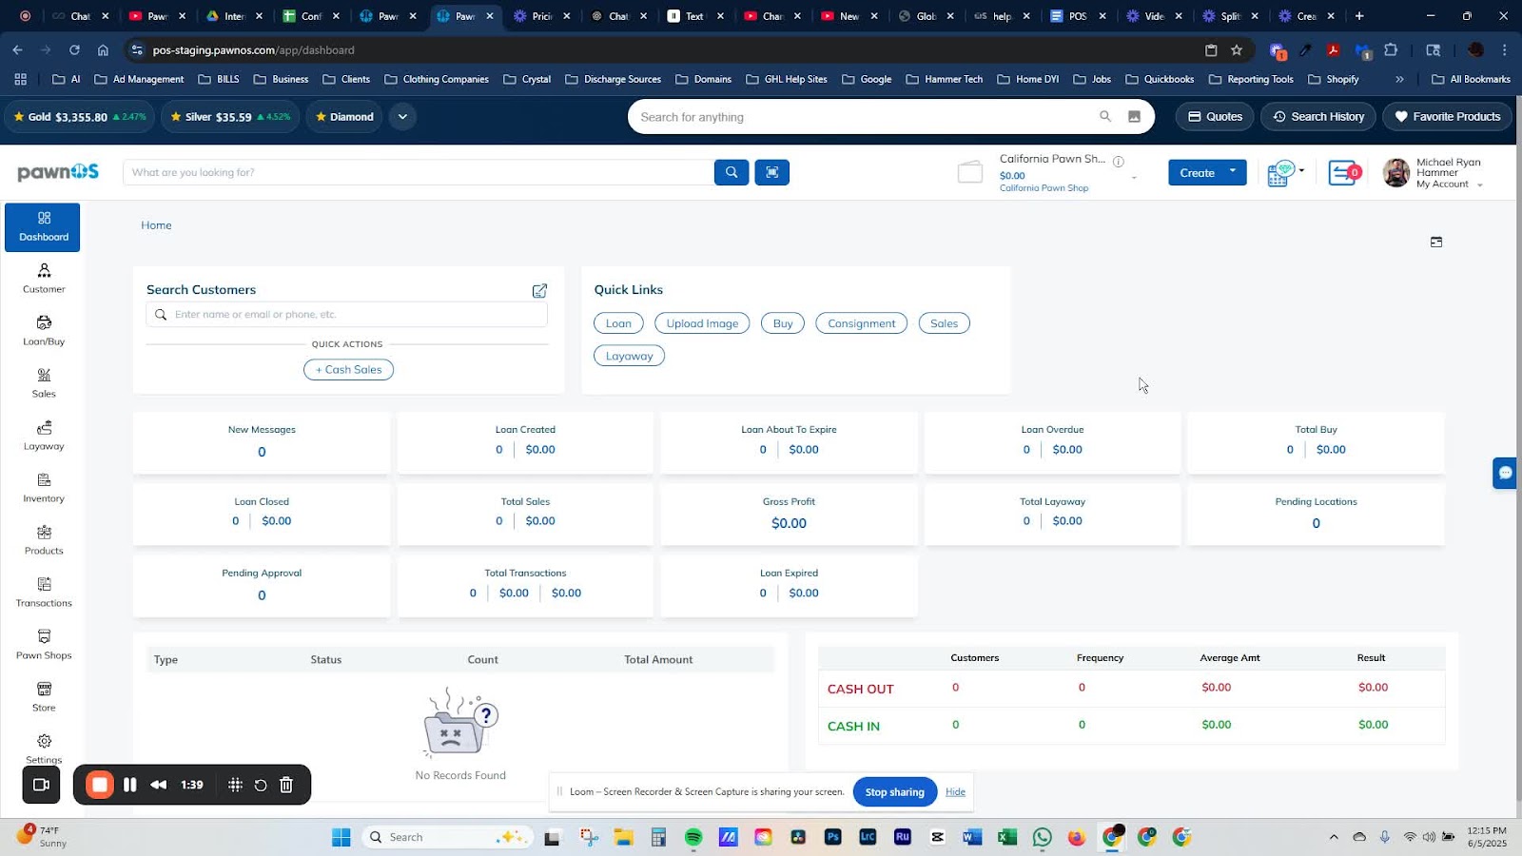1522x856 pixels.
Task: Open Diamond price ticker
Action: 343,117
